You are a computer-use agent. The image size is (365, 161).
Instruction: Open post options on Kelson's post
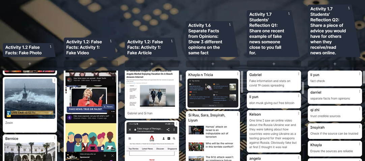pos(297,114)
